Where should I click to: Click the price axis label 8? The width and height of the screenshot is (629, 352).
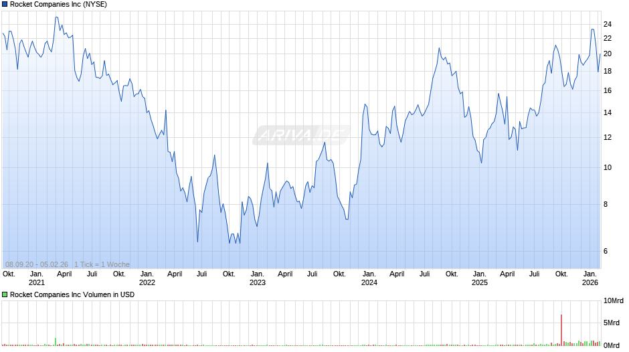(606, 204)
